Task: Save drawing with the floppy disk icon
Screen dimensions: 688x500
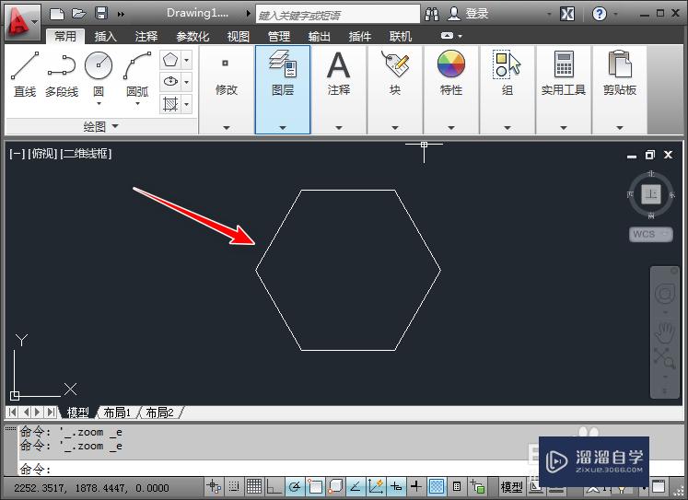Action: (x=101, y=13)
